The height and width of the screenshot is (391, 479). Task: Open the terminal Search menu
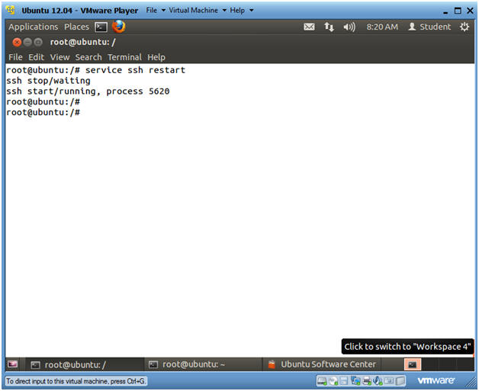88,57
